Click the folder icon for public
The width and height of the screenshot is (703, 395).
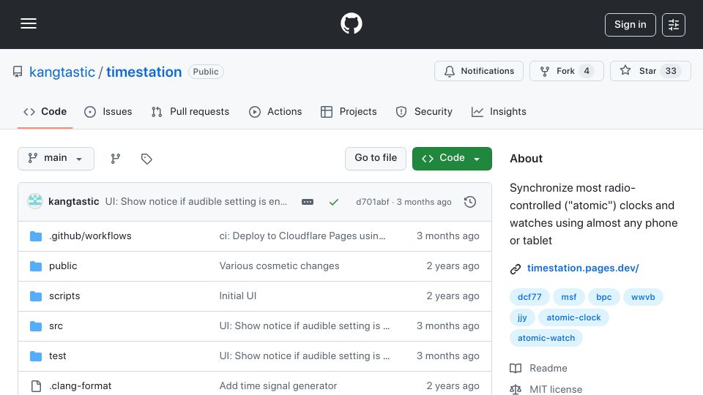tap(36, 266)
